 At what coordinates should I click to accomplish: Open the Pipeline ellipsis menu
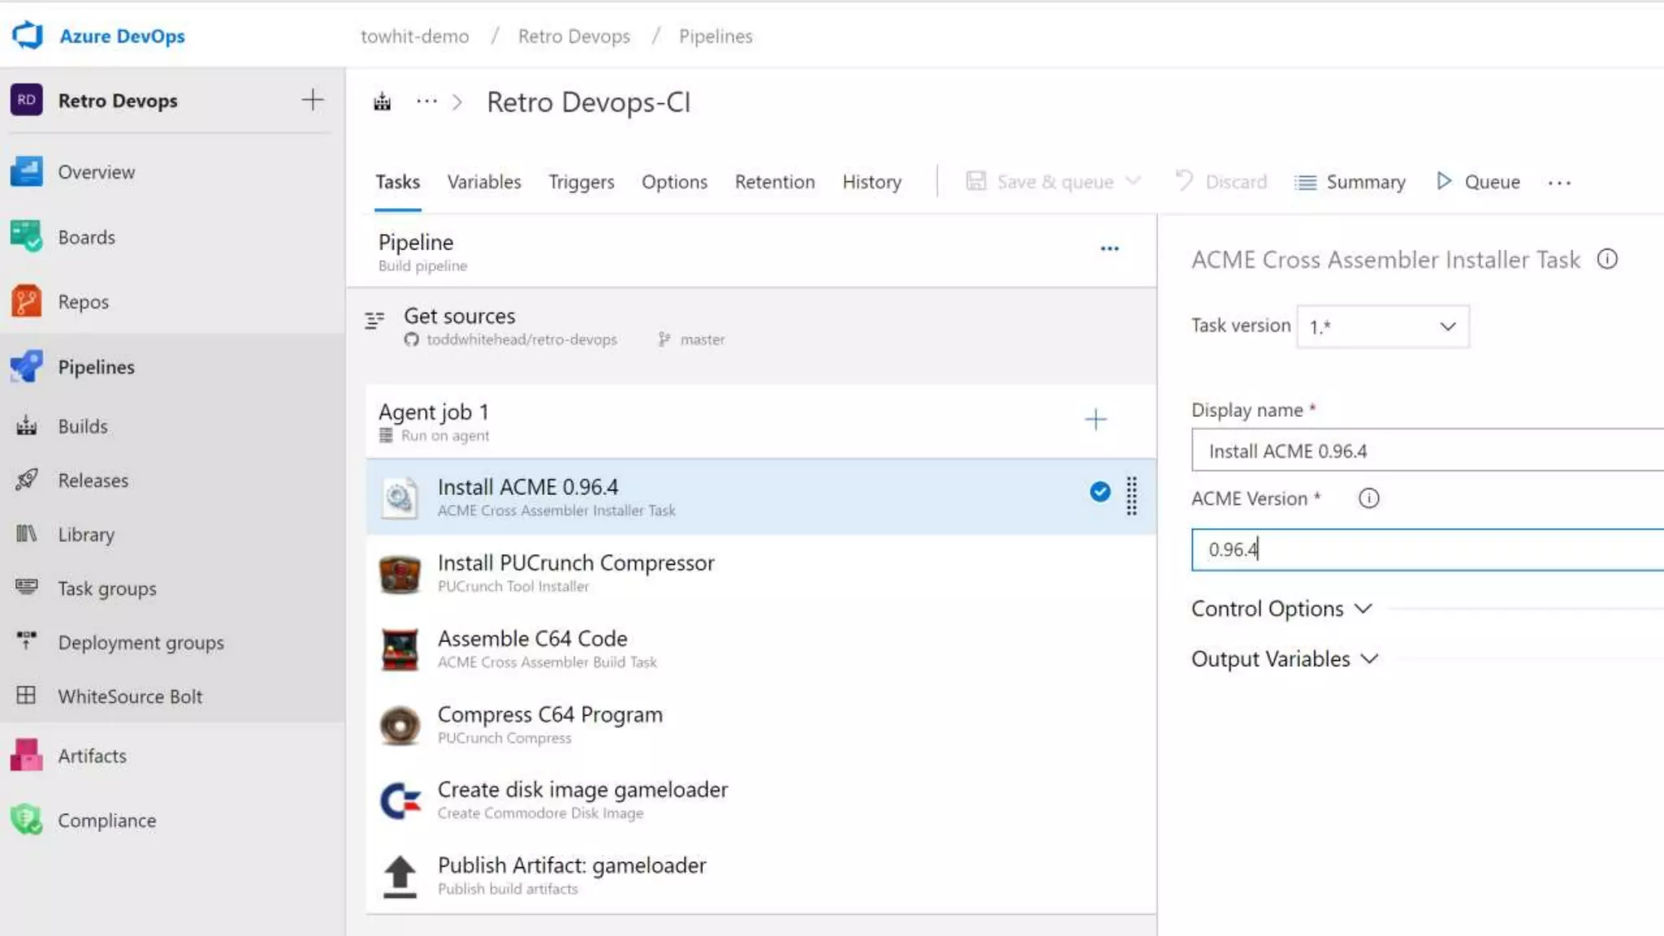1109,249
